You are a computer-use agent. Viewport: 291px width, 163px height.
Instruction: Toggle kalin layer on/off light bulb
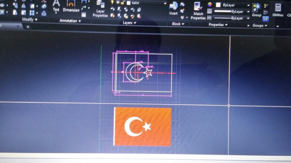pos(112,2)
